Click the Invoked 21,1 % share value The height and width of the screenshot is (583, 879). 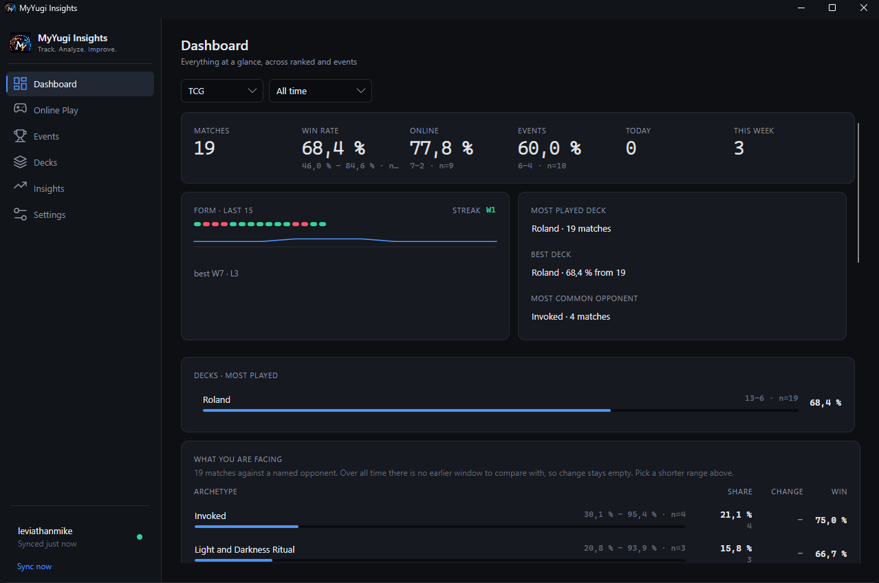tap(736, 514)
